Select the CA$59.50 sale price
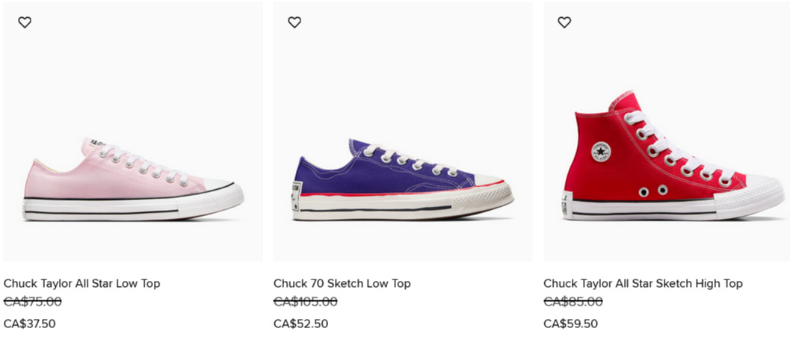The width and height of the screenshot is (790, 337). click(571, 324)
